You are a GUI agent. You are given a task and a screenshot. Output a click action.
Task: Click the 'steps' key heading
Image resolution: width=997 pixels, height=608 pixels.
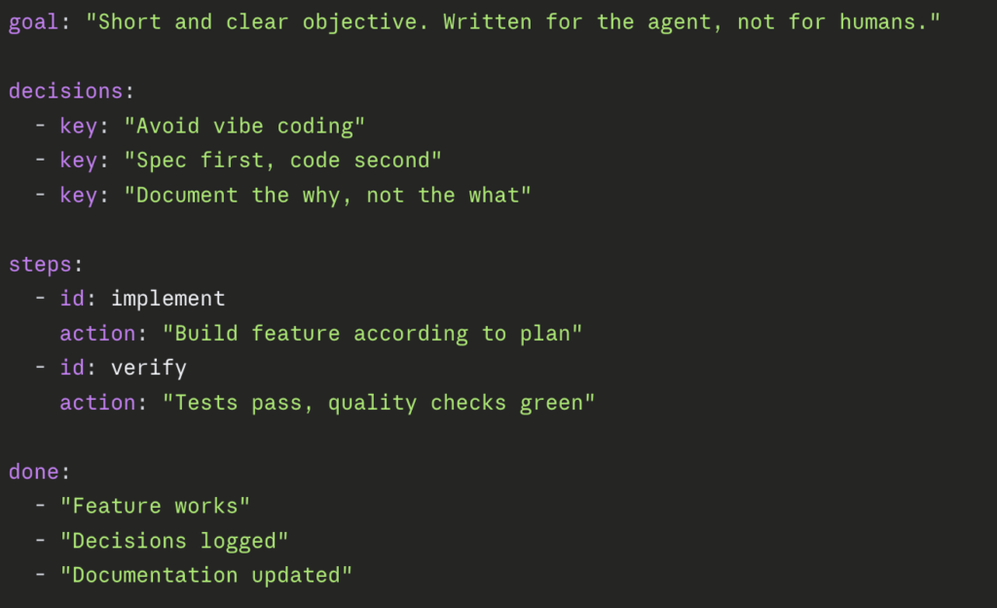(40, 265)
